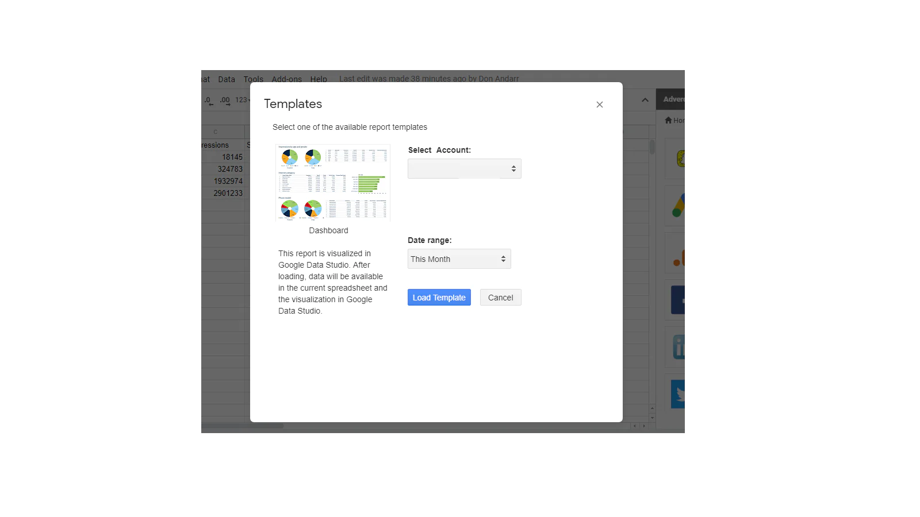Collapse the toolbar with the up chevron

pos(645,100)
